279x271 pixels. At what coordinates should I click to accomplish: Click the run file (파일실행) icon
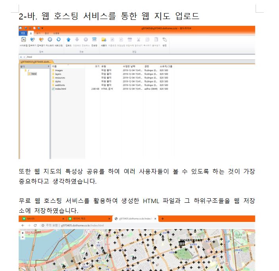(121, 40)
